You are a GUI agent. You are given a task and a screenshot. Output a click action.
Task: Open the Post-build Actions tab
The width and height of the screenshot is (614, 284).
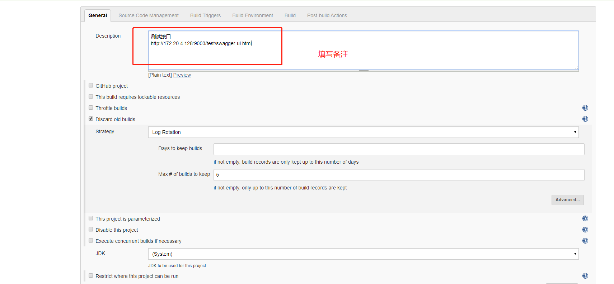tap(327, 15)
